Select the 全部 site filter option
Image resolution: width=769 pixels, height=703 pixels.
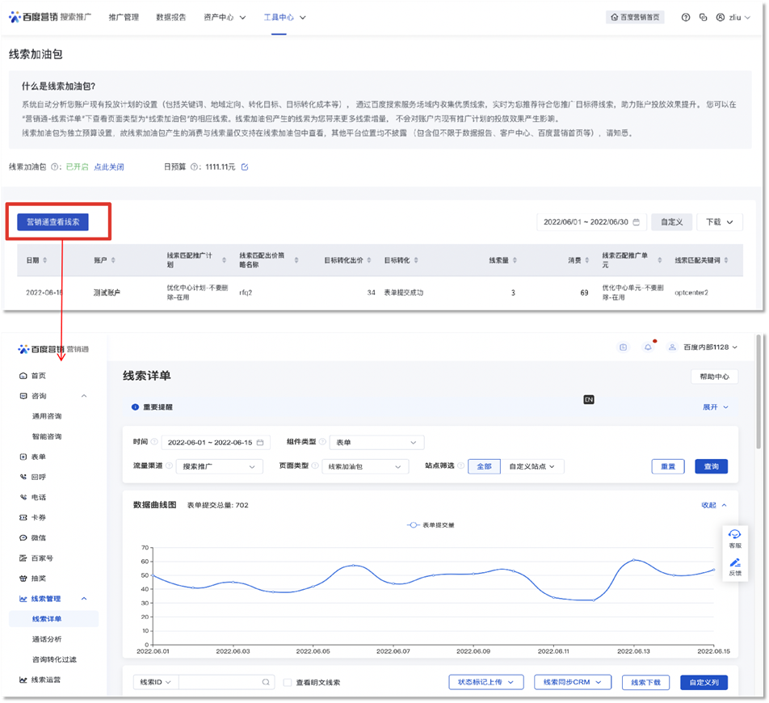484,466
